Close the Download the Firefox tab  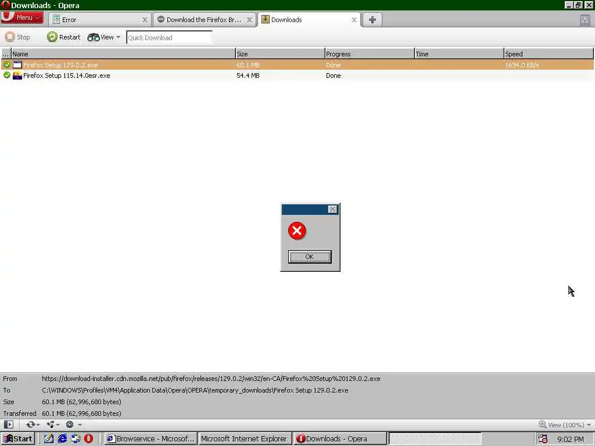[x=249, y=20]
